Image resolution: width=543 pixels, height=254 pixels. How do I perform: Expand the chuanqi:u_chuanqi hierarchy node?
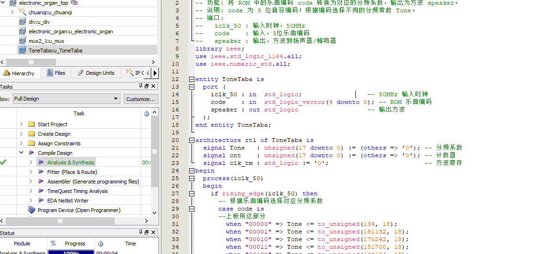coord(12,12)
